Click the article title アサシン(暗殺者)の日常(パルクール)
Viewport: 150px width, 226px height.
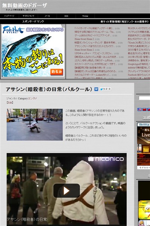49,89
